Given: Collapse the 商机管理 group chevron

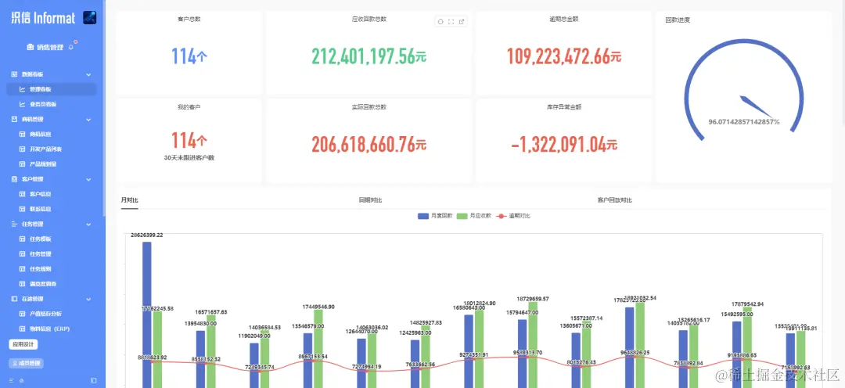Looking at the screenshot, I should (x=88, y=119).
